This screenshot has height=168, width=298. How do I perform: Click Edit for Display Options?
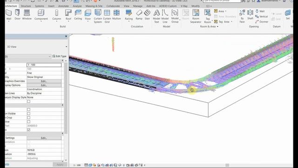44,85
